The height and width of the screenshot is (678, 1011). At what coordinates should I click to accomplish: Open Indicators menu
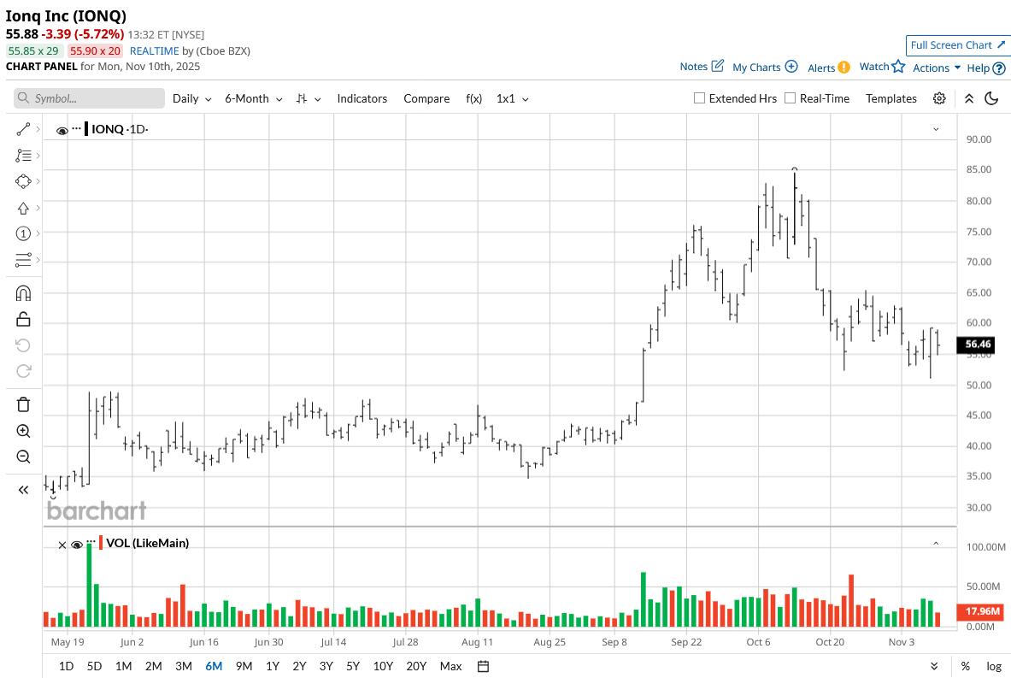[361, 98]
